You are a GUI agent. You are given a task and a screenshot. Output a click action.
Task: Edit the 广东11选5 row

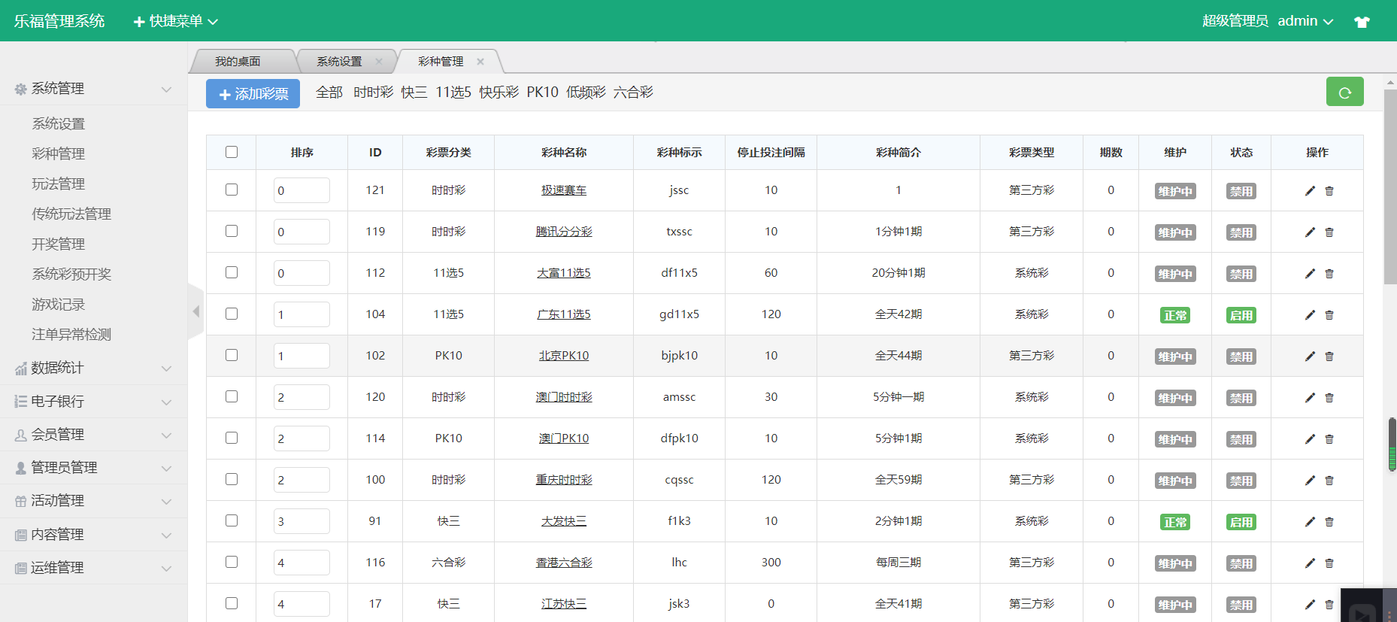click(x=1310, y=315)
